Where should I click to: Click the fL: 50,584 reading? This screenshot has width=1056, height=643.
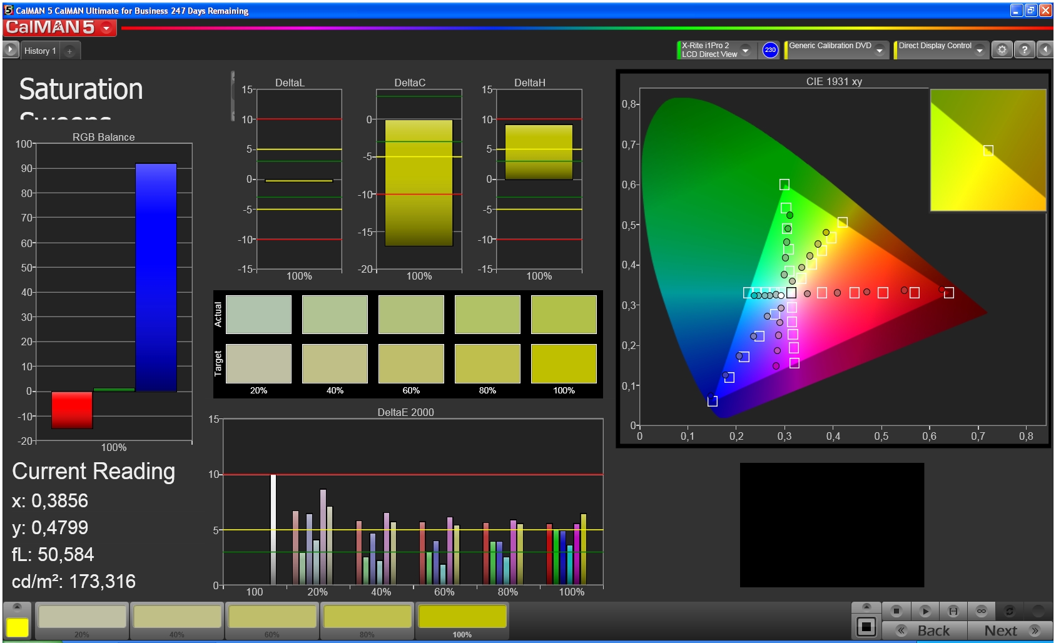pyautogui.click(x=53, y=554)
